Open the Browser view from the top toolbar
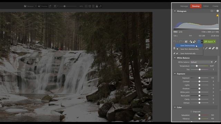The height and width of the screenshot is (124, 221). tap(29, 6)
